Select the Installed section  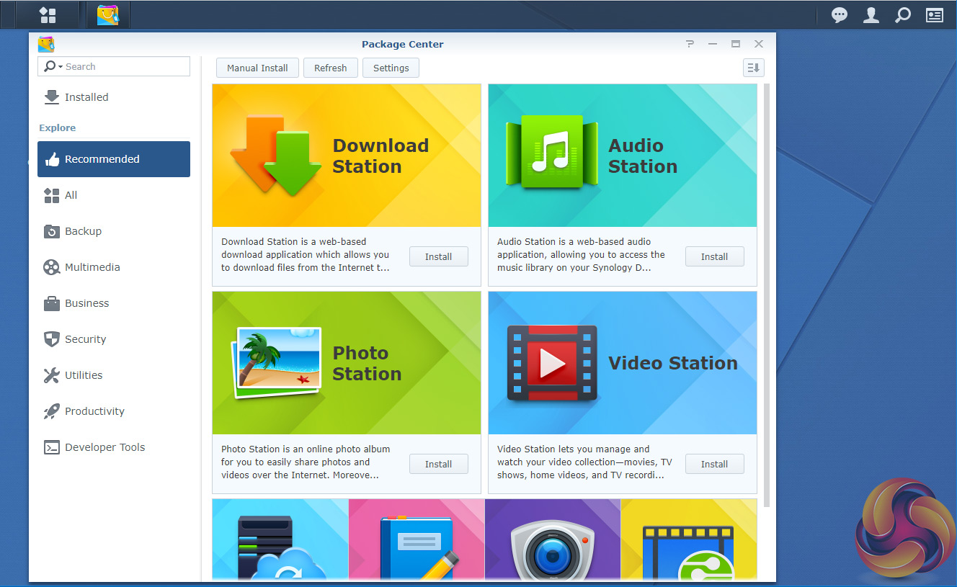(x=86, y=97)
